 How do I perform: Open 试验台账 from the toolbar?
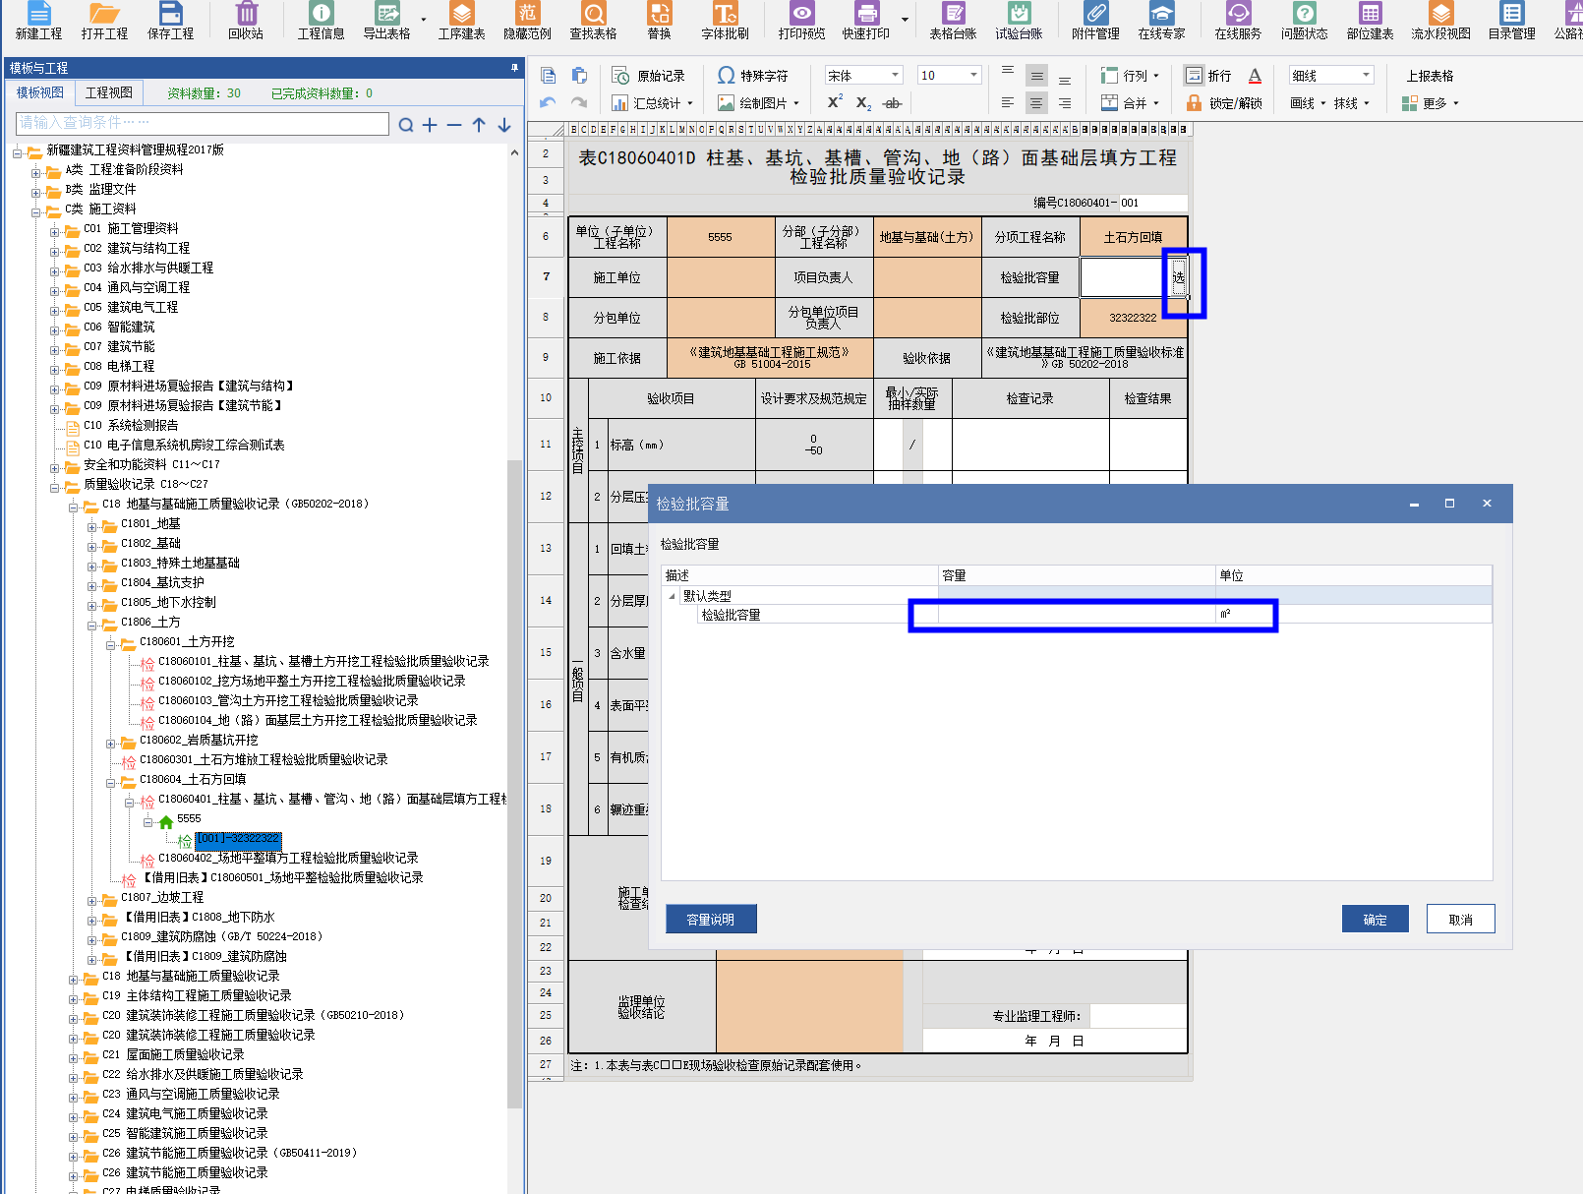(1019, 21)
